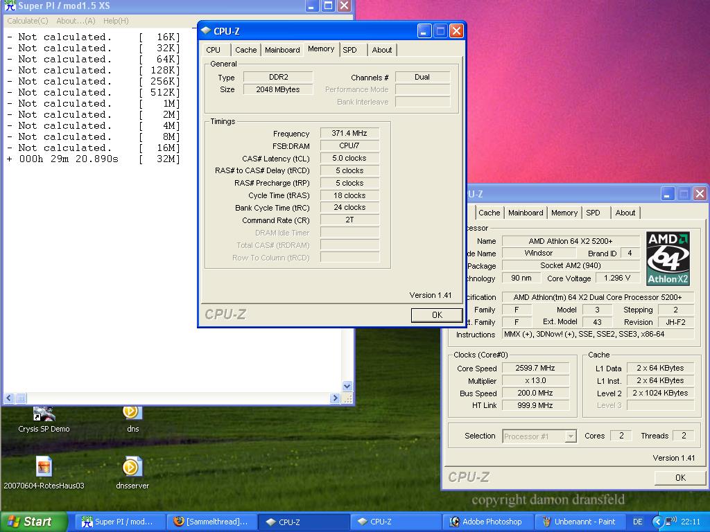
Task: Click the CPU/7 FSB:DRAM value
Action: [x=349, y=145]
